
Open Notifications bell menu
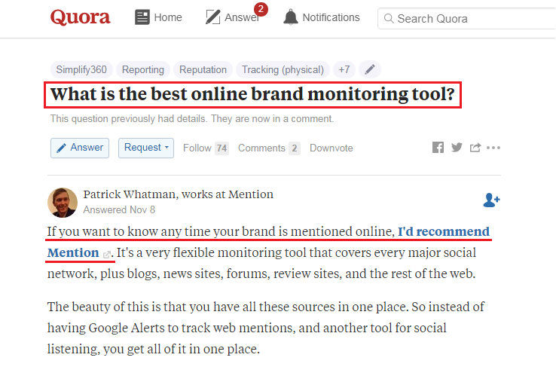tap(321, 17)
